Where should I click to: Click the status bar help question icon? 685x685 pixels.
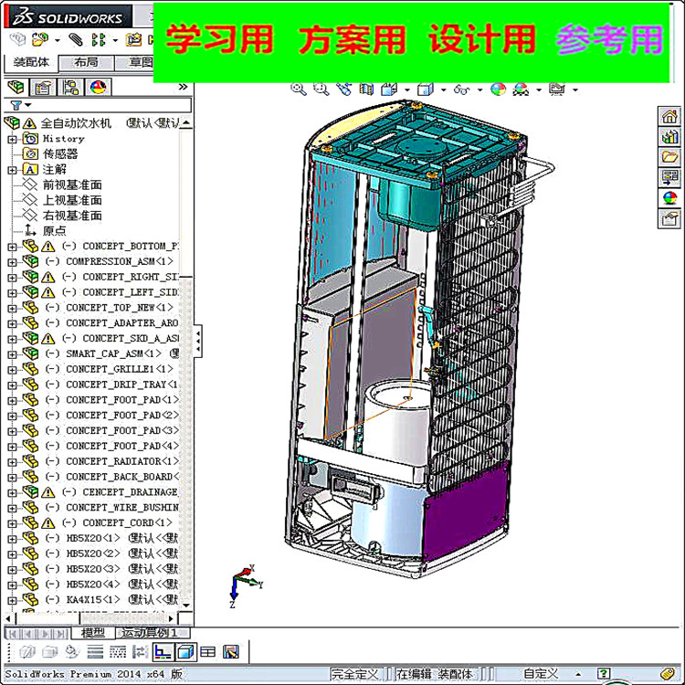click(x=604, y=674)
